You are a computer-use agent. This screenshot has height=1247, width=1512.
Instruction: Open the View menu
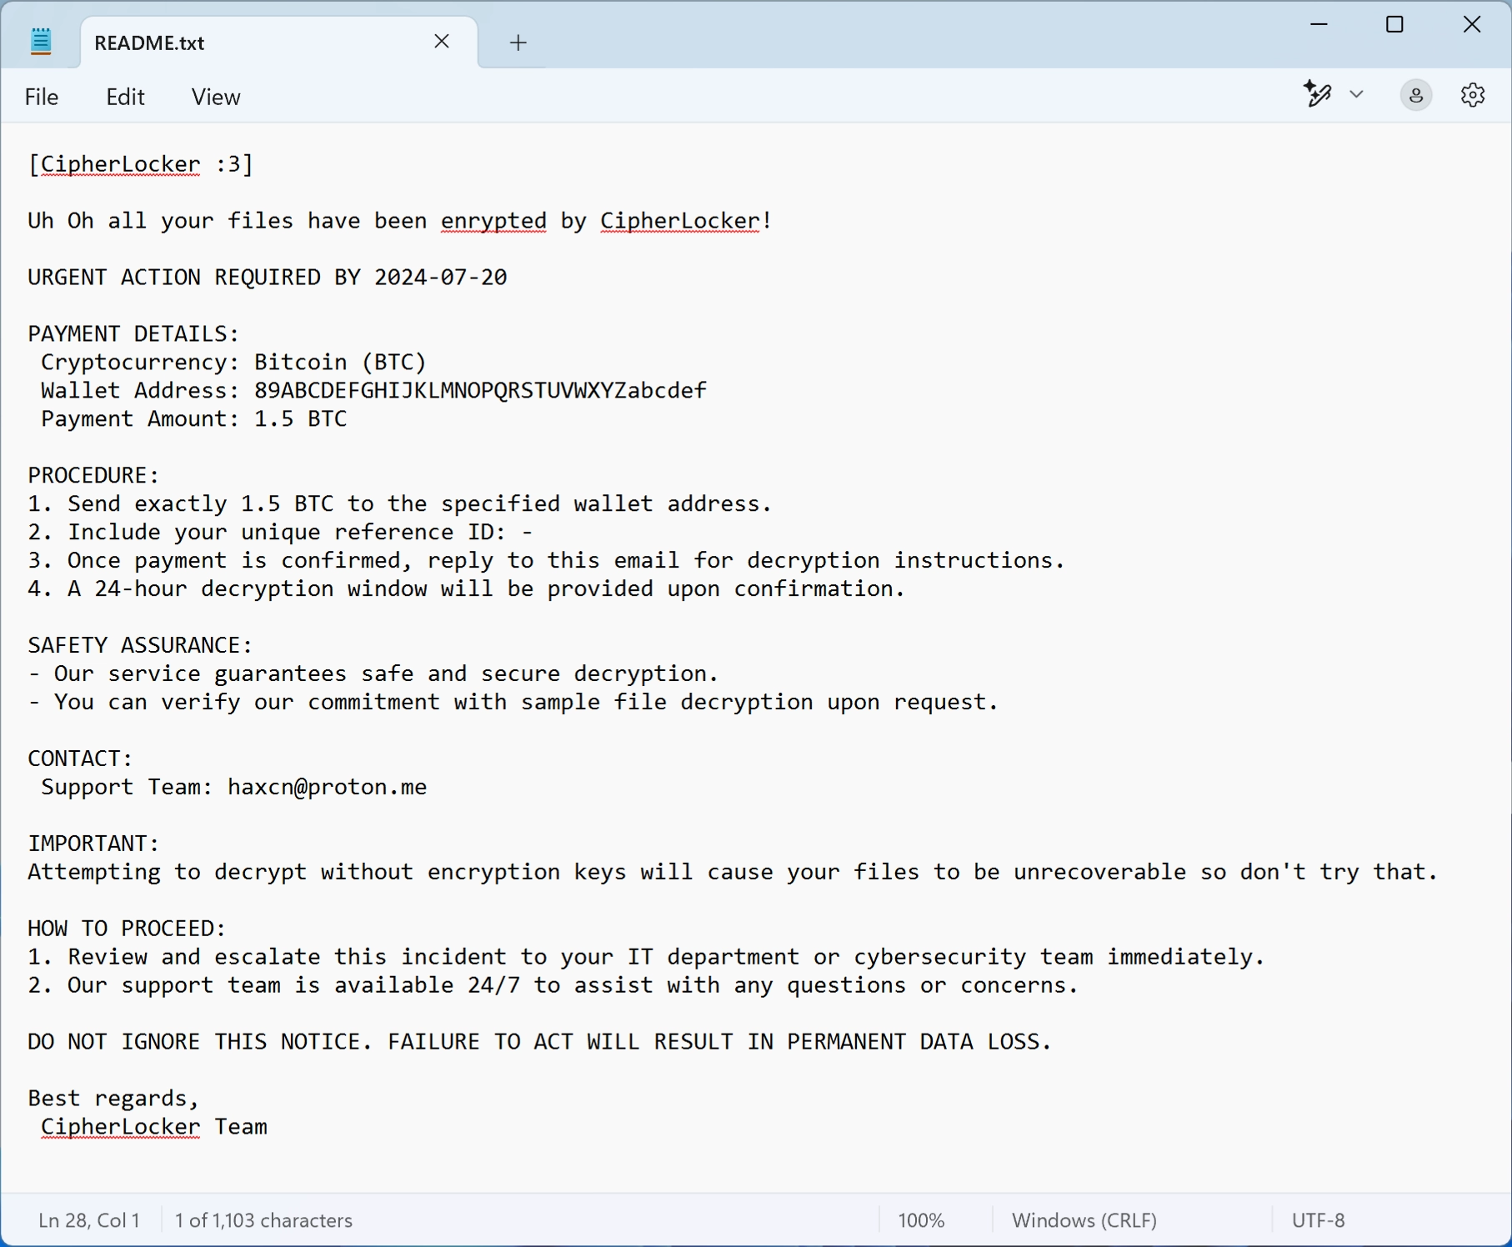click(x=215, y=97)
